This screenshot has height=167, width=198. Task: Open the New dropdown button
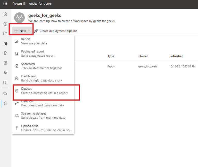22,31
